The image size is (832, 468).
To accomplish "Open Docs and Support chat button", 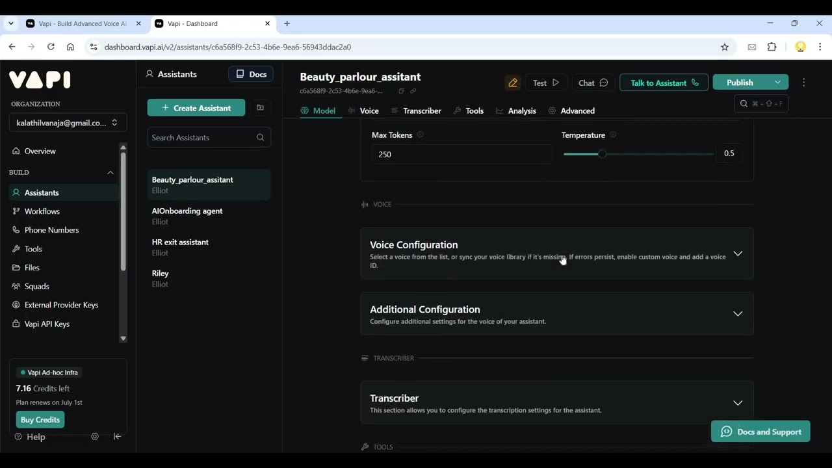I will [x=760, y=432].
